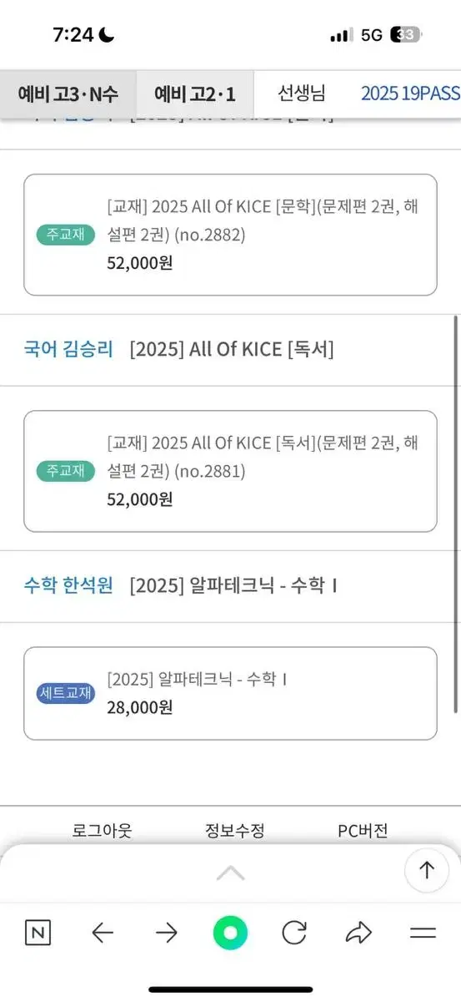The image size is (461, 1002).
Task: Open 국어 김승리 All Of KICE 독서
Action: [x=230, y=349]
